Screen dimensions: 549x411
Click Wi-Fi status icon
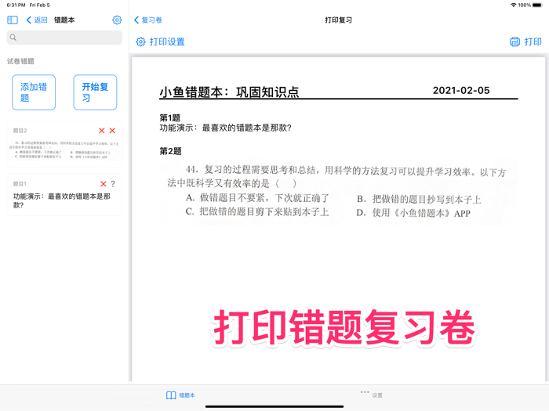pyautogui.click(x=514, y=5)
